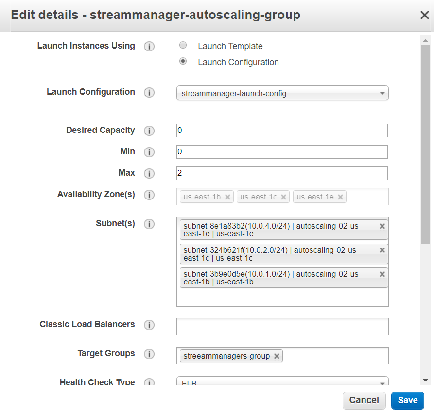This screenshot has height=414, width=434.
Task: Click empty area of Target Groups field
Action: [x=335, y=356]
